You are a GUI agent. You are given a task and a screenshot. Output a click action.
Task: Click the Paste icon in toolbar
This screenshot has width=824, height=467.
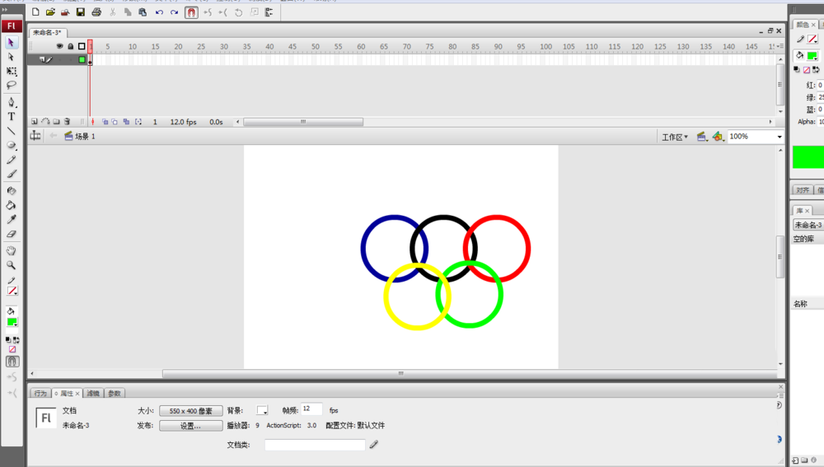143,12
